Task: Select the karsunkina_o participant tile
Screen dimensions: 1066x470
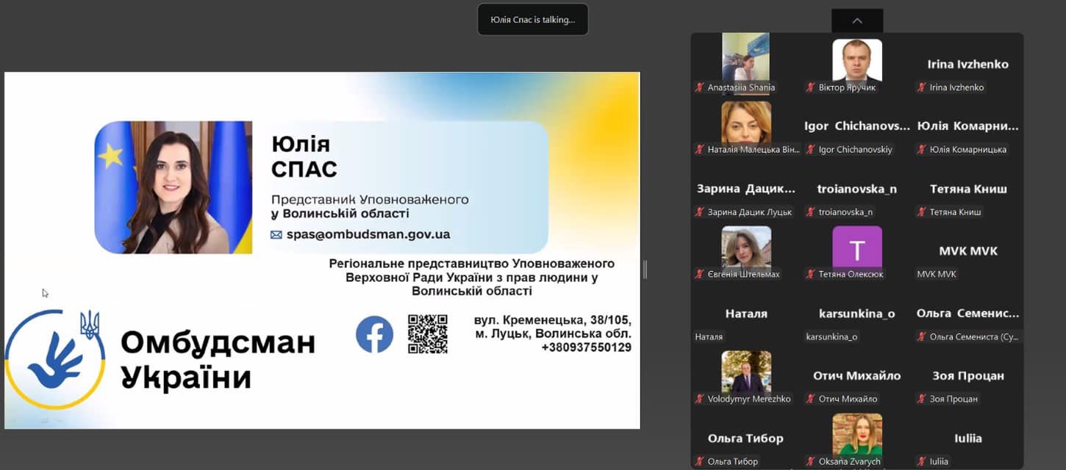Action: (856, 314)
